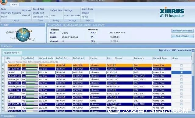
Task: Collapse the Networks panel header arrow
Action: coord(2,46)
